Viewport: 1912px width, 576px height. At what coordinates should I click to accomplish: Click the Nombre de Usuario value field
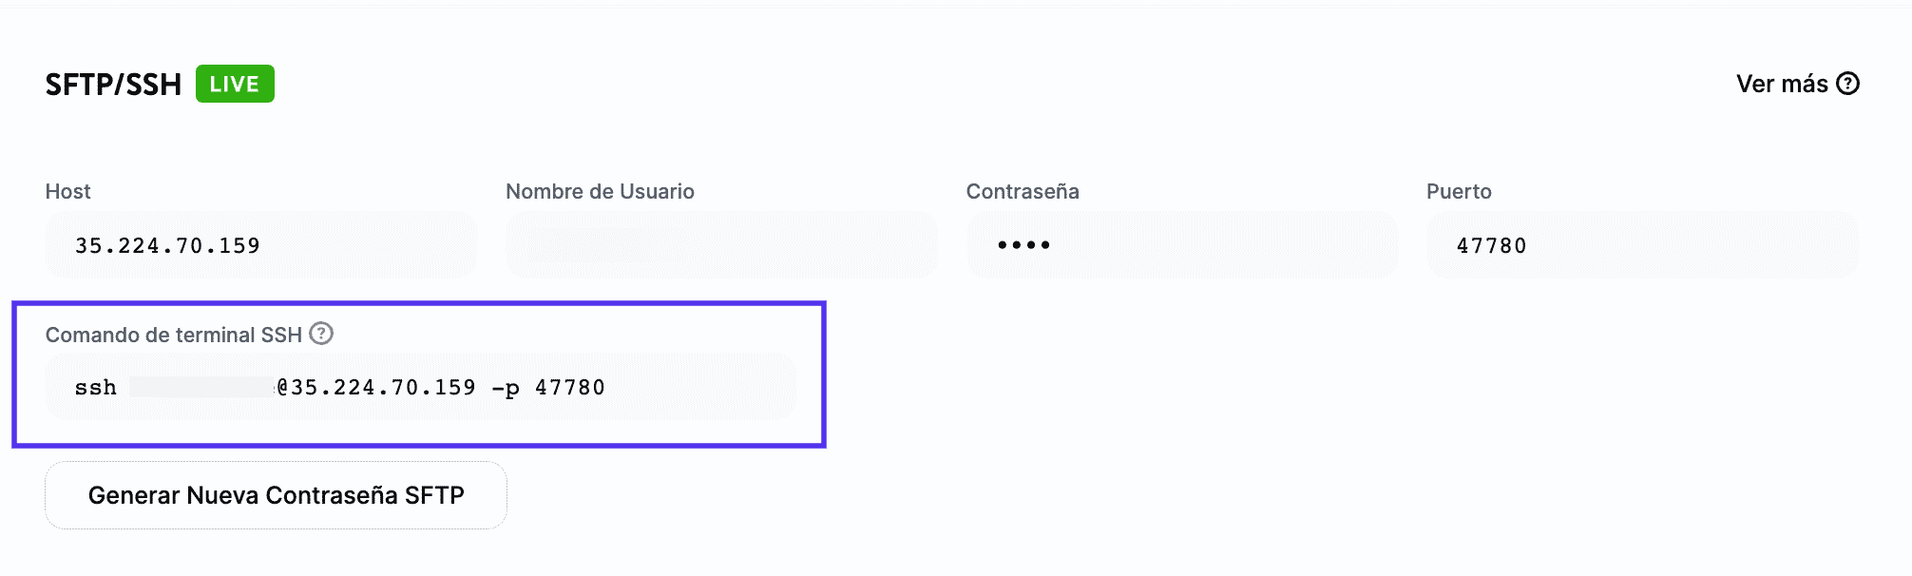coord(721,245)
